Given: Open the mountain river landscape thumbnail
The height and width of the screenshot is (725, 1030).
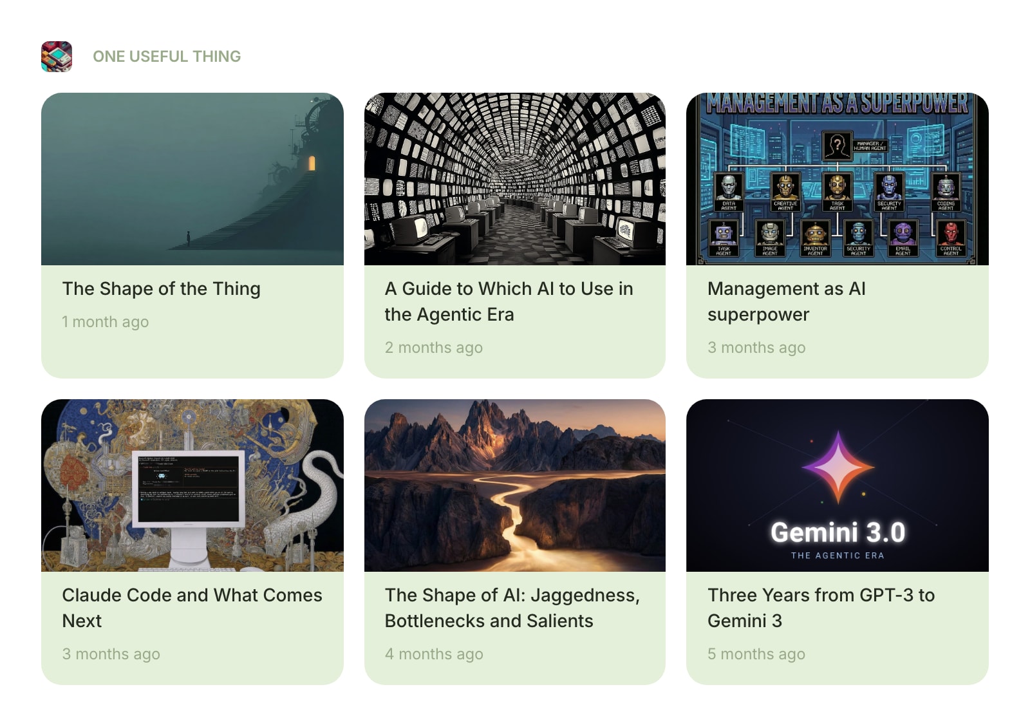Looking at the screenshot, I should (515, 485).
